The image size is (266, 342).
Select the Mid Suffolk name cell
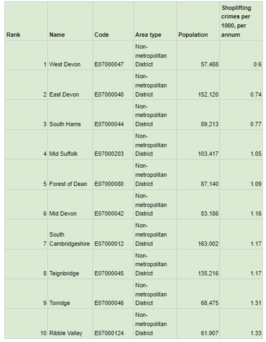point(64,154)
